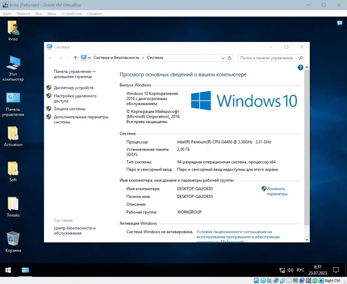
Task: Click the VirtualBox shared folders status icon
Action: (x=289, y=281)
